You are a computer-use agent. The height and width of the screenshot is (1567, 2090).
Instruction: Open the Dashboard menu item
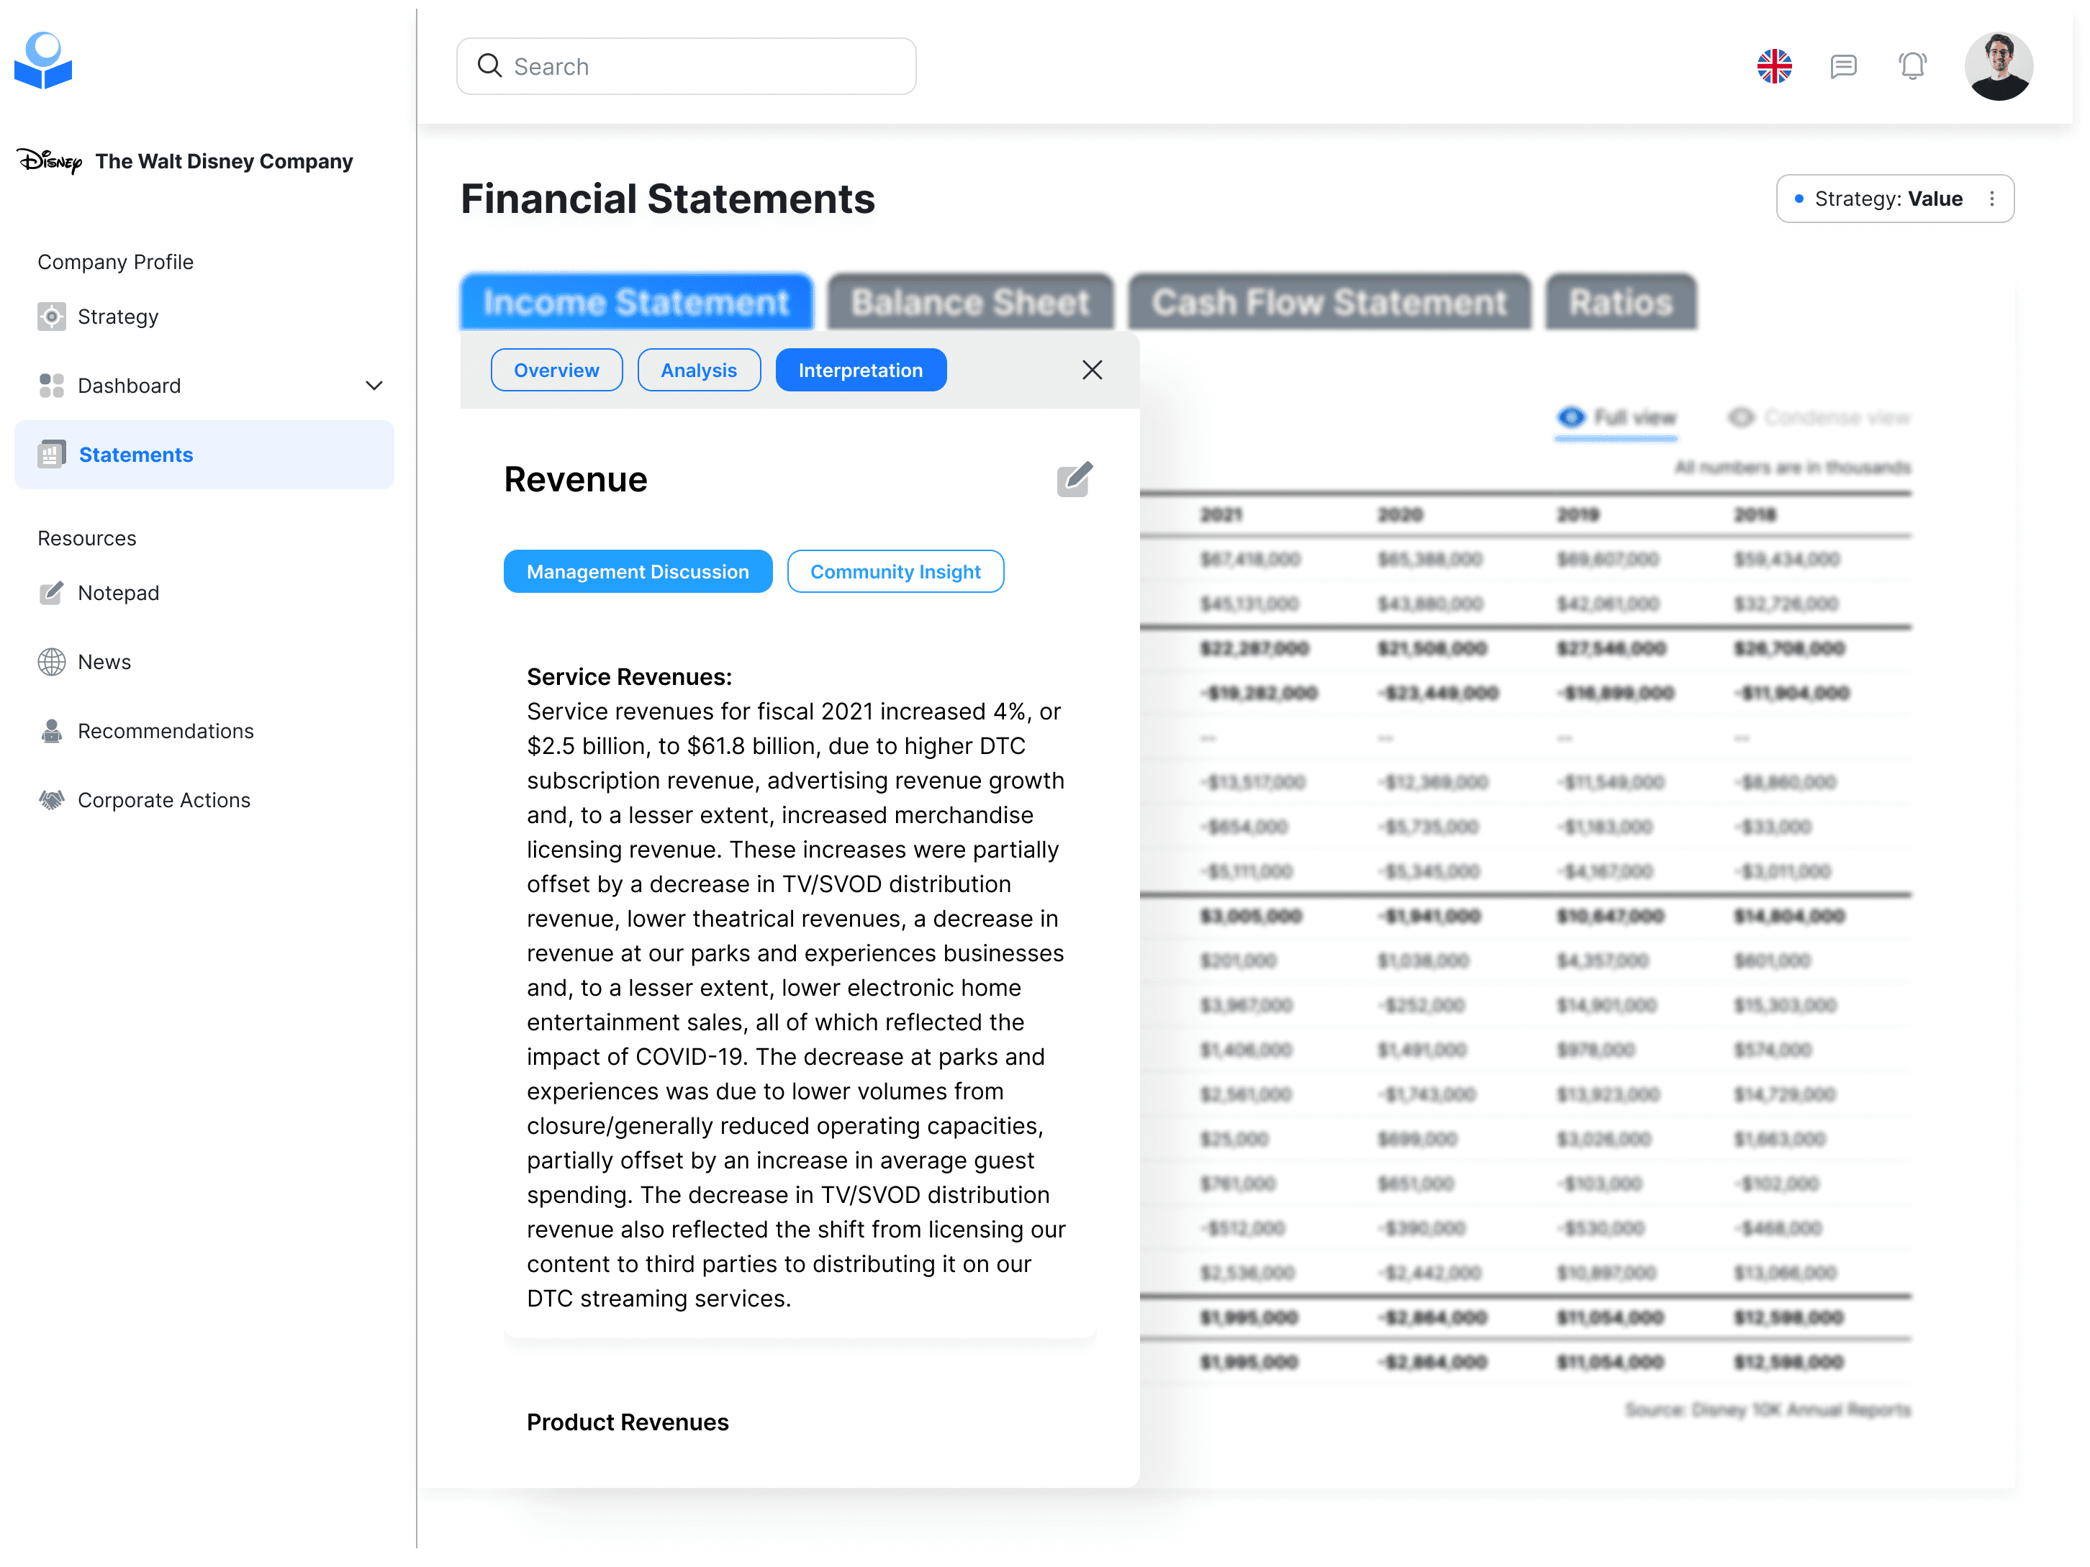(204, 386)
